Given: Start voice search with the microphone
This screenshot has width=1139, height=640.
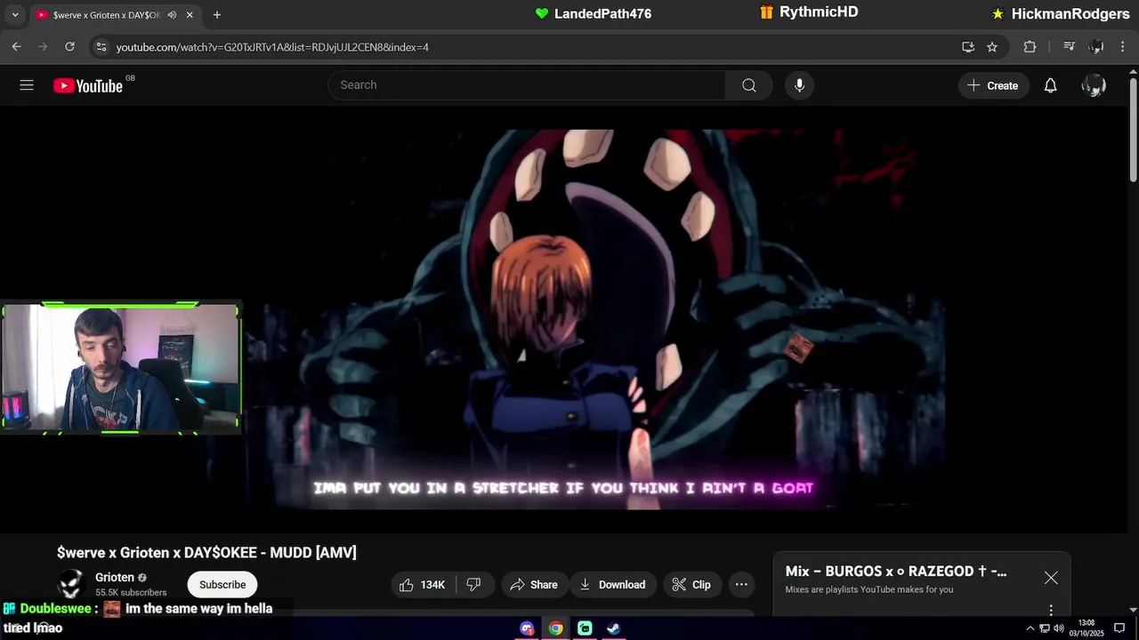Looking at the screenshot, I should point(799,85).
